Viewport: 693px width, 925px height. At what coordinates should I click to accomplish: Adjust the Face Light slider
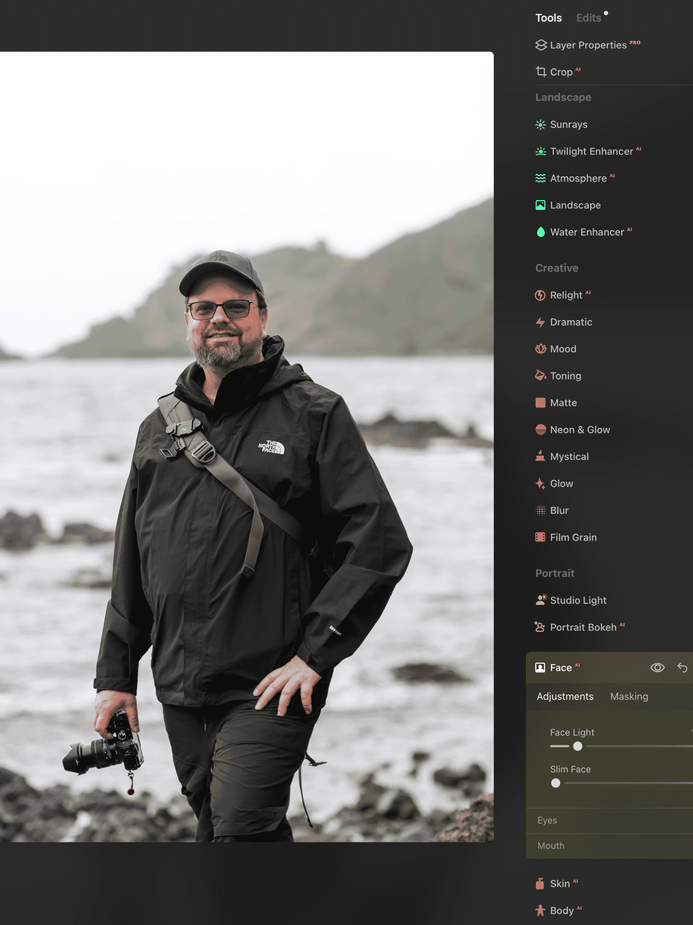[578, 746]
